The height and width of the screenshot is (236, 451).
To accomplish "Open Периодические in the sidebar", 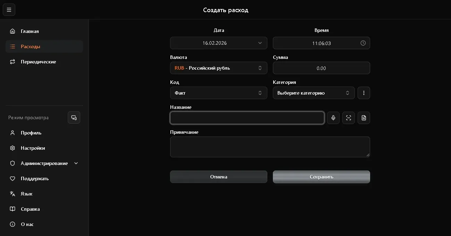I will 38,62.
